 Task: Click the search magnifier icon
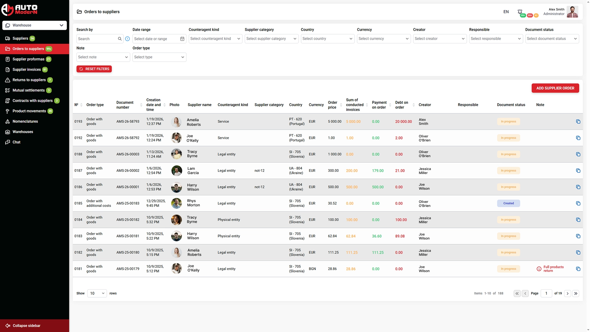click(120, 39)
